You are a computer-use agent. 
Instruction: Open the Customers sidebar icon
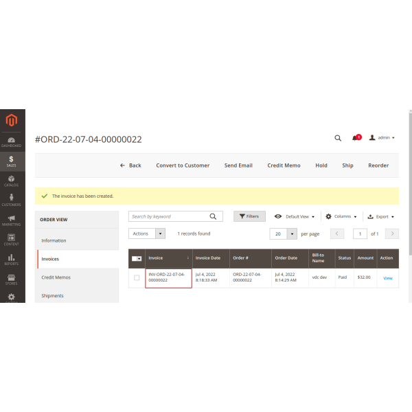[11, 200]
